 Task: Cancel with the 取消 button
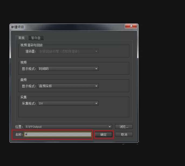(124, 135)
